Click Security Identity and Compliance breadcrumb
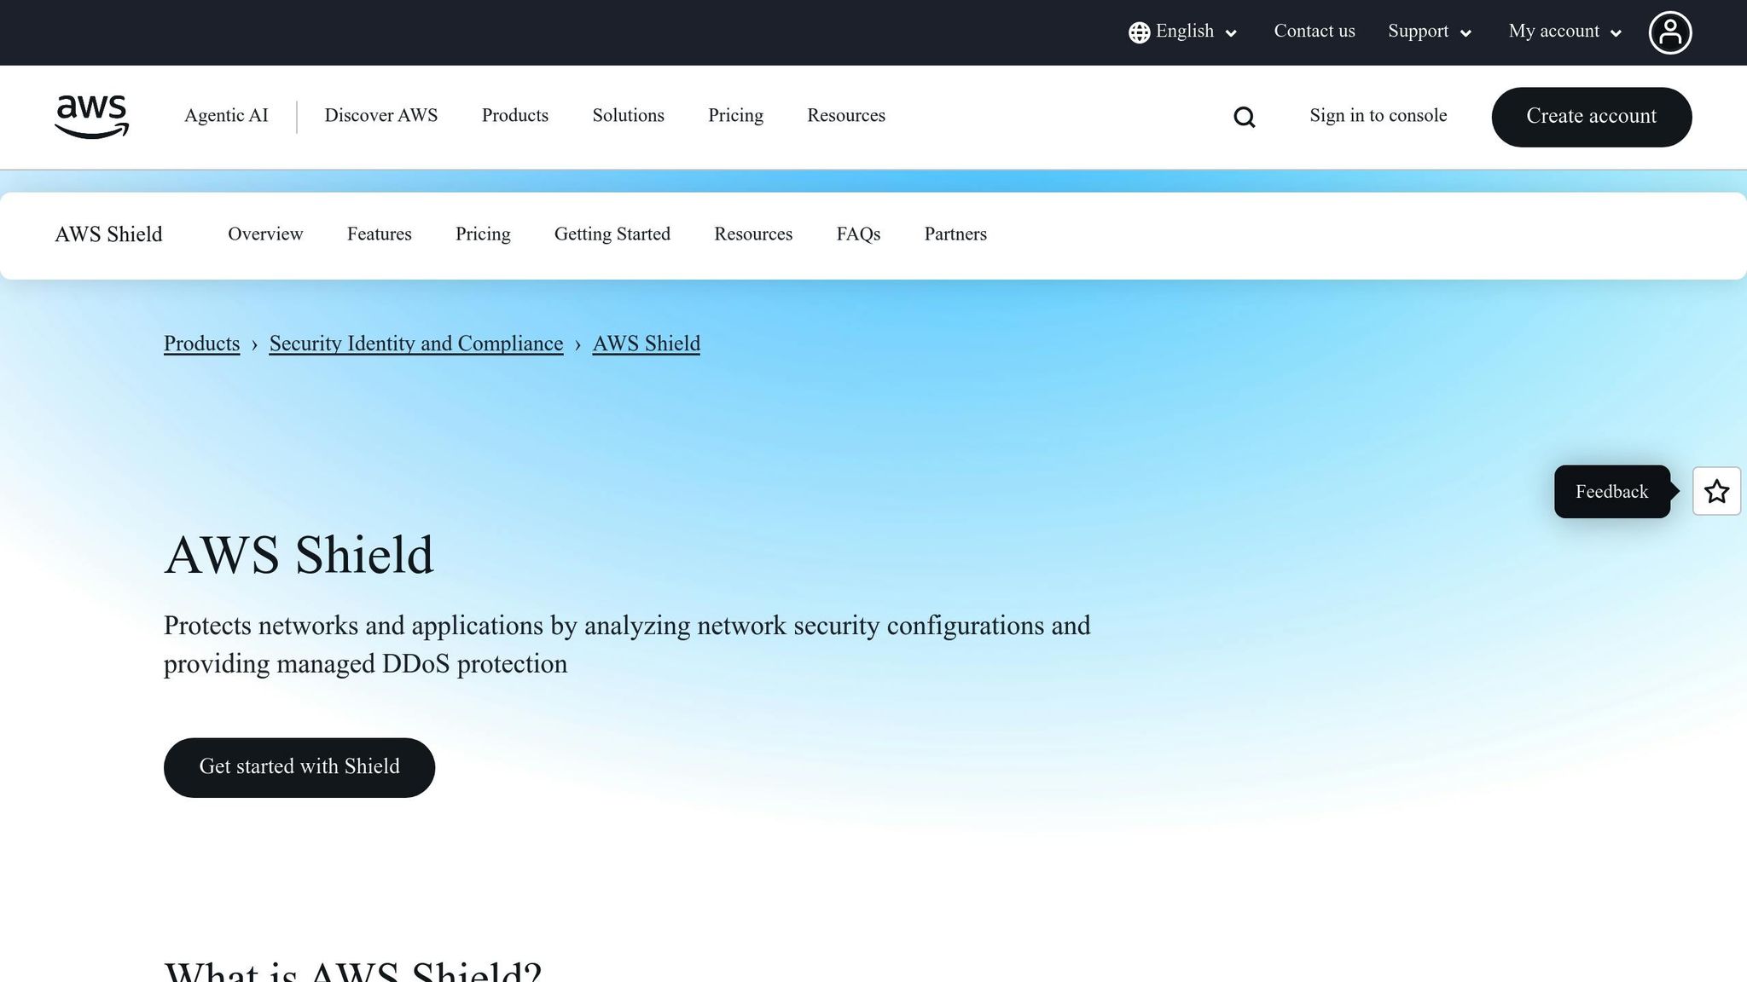The width and height of the screenshot is (1747, 982). point(416,344)
